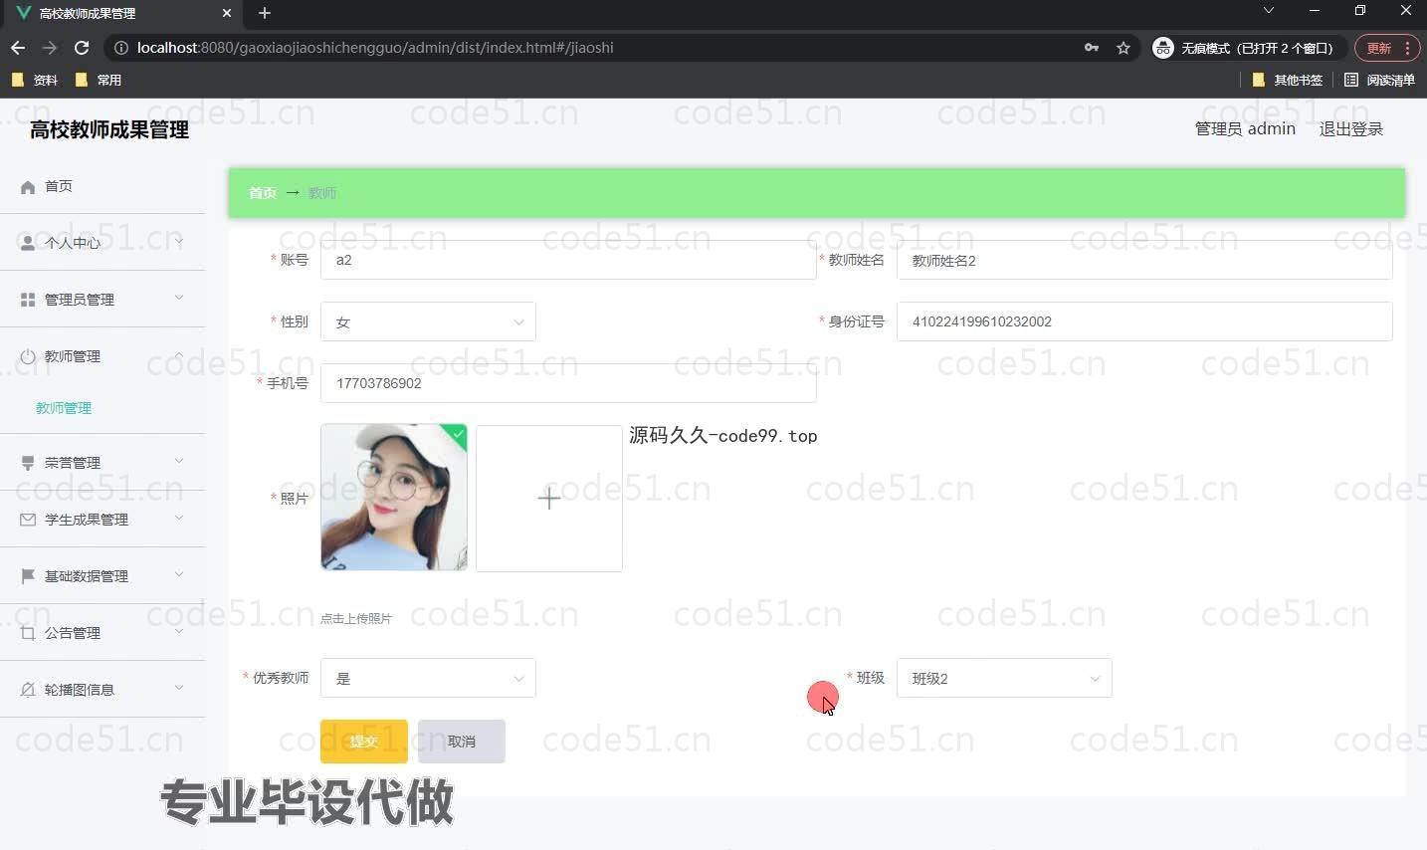Click the 提交 submit button
Screen dimensions: 1427x850
364,742
